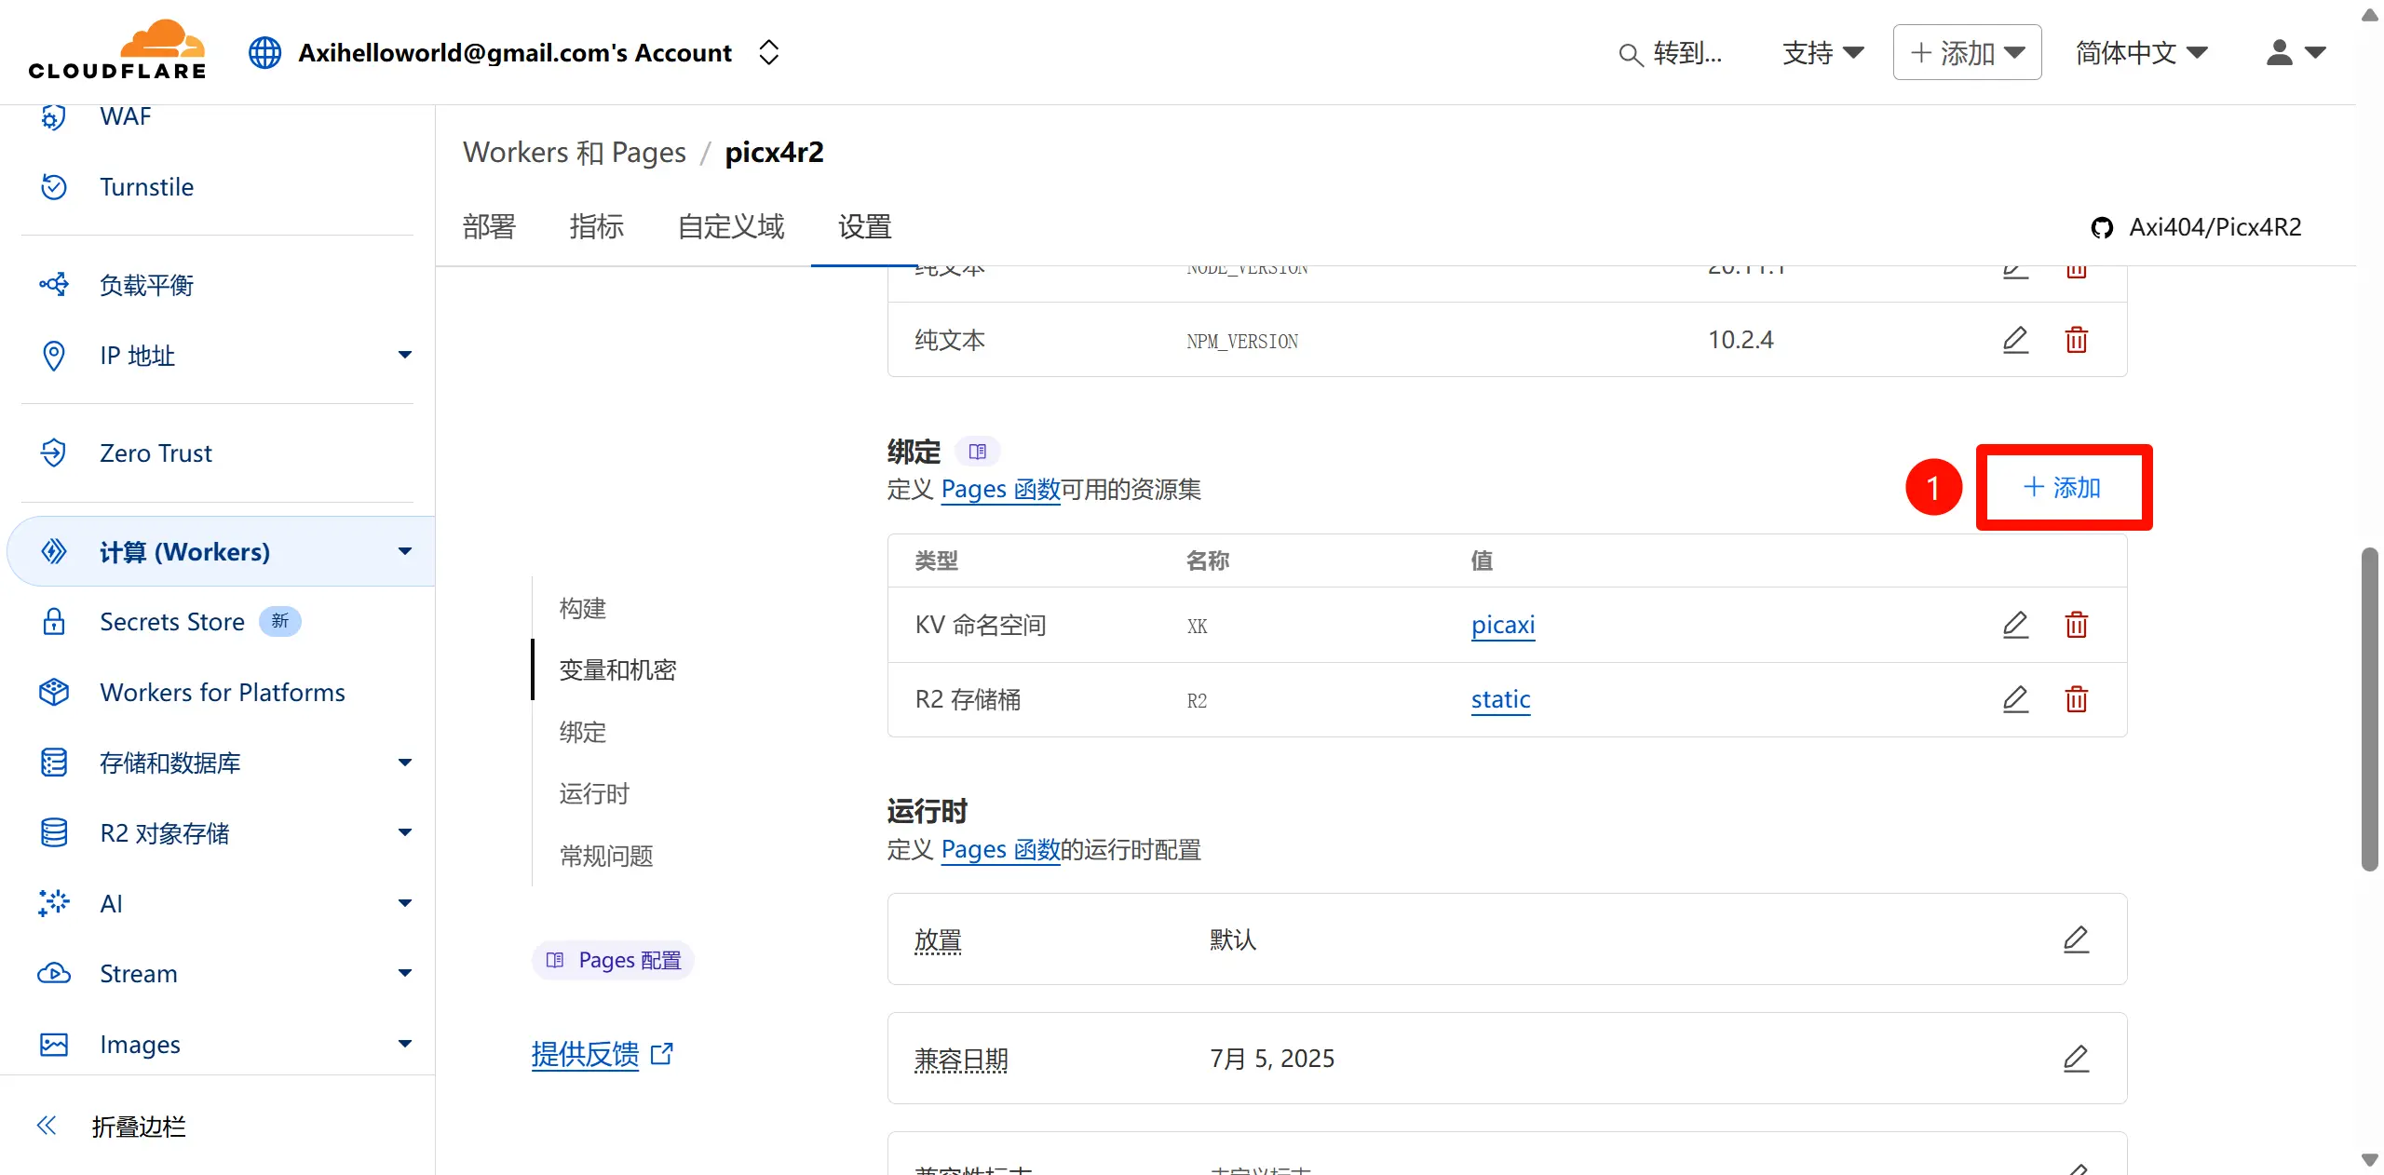Viewport: 2384px width, 1175px height.
Task: Open the top-bar 添加 dropdown
Action: (x=1967, y=52)
